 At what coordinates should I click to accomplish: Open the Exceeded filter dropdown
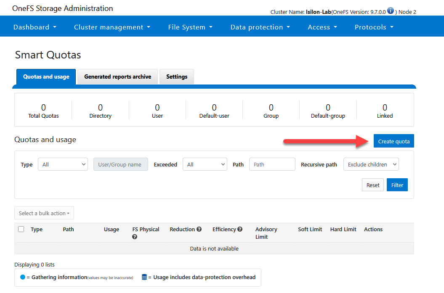point(205,164)
